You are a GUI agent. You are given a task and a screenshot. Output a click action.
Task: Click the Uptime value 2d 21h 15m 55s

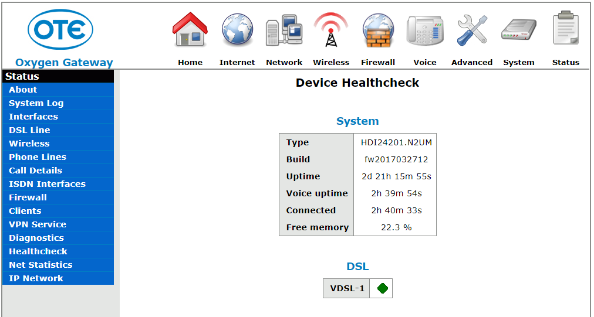396,176
